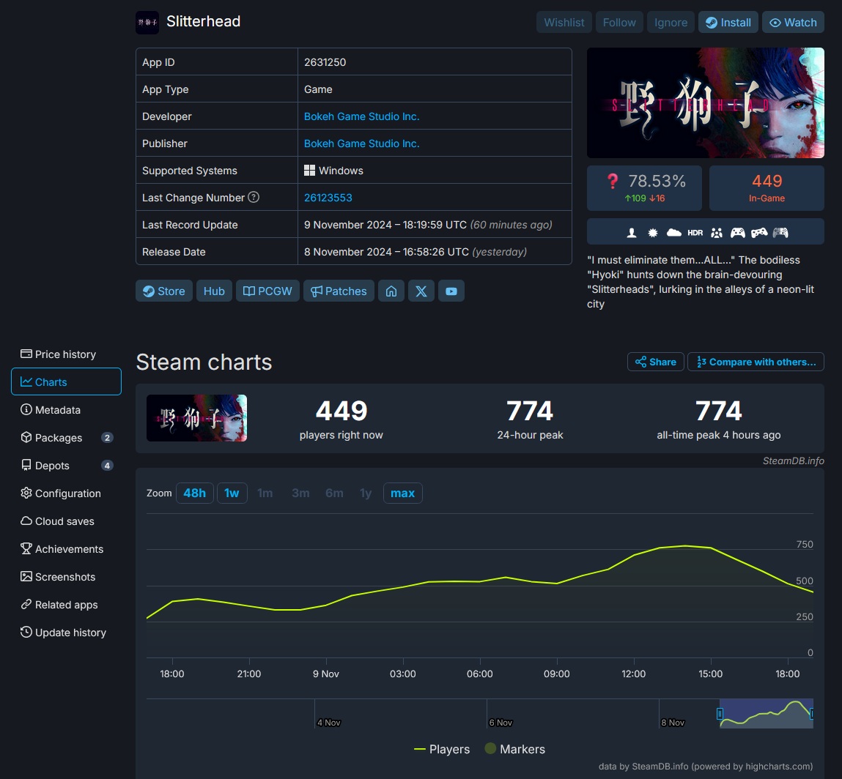Image resolution: width=842 pixels, height=779 pixels.
Task: Click the Steam achievements starburst icon
Action: 653,232
